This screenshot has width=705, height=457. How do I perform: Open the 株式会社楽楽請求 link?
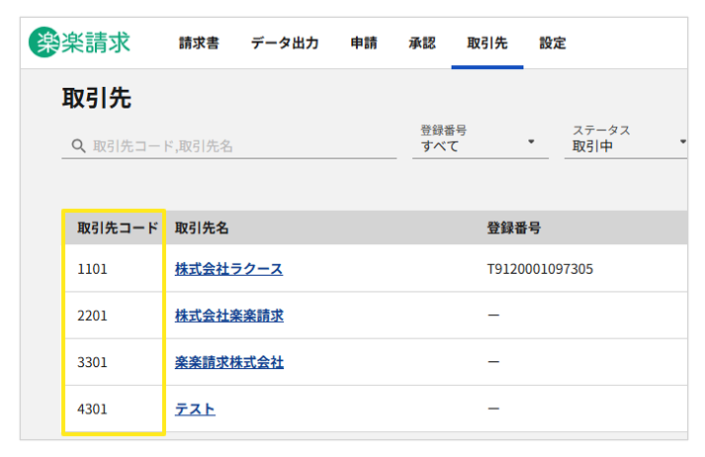[228, 316]
